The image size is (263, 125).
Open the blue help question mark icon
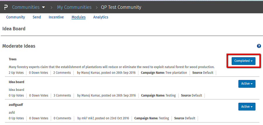coord(259,46)
